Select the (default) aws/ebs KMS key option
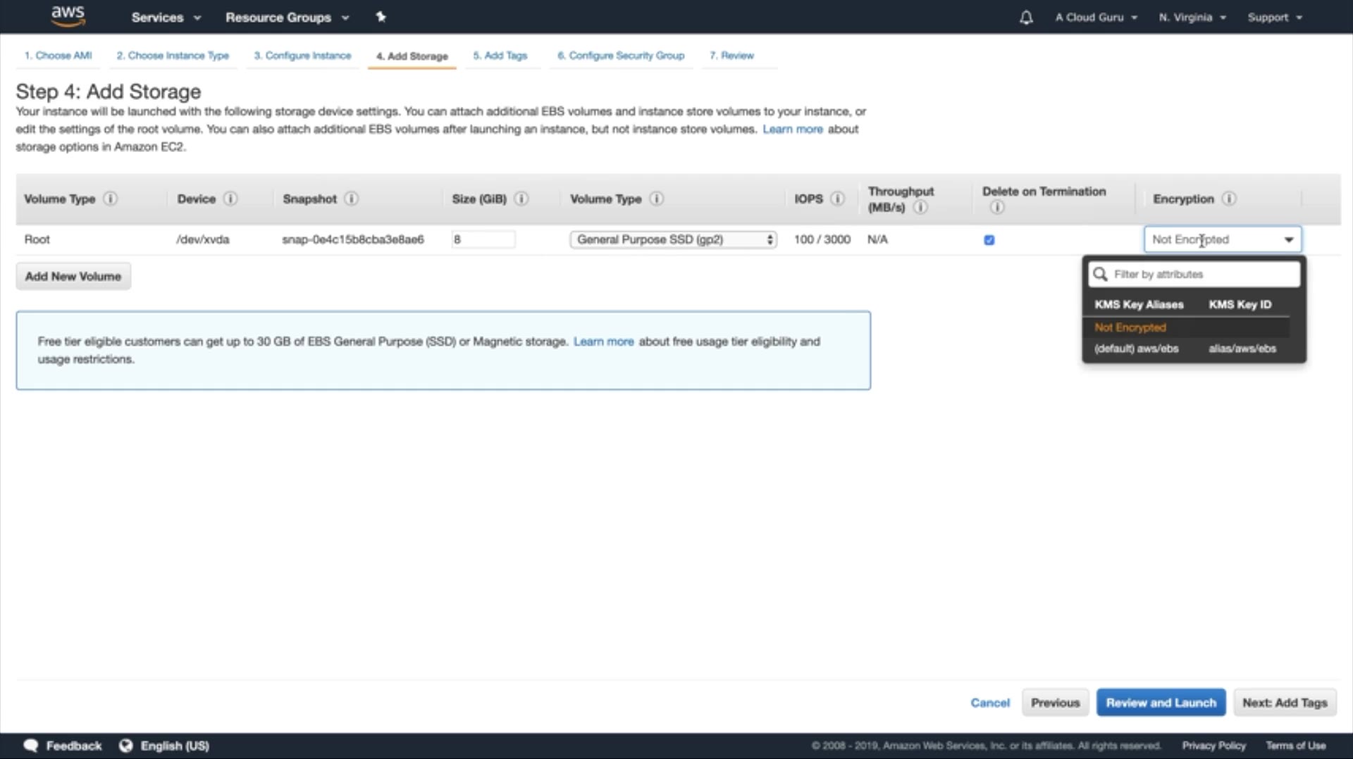The height and width of the screenshot is (759, 1353). coord(1136,349)
